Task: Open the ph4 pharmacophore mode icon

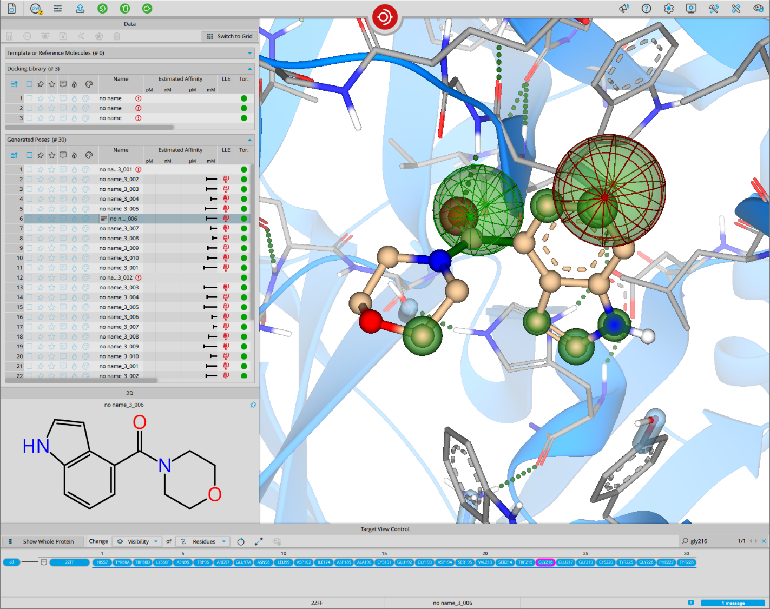Action: coord(36,9)
